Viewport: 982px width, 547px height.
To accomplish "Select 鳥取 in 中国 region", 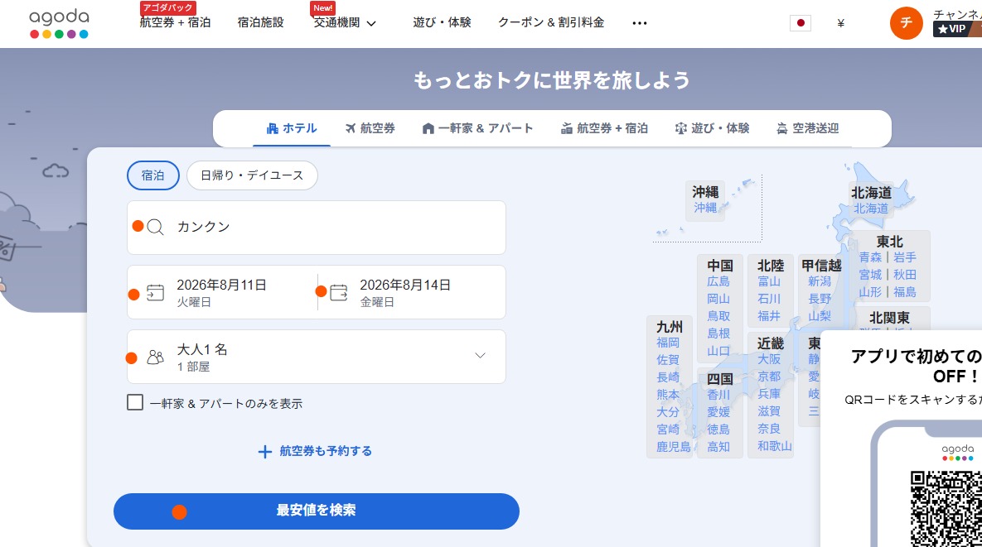I will tap(718, 316).
